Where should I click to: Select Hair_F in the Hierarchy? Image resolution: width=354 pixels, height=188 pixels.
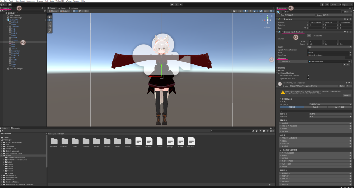point(14,44)
